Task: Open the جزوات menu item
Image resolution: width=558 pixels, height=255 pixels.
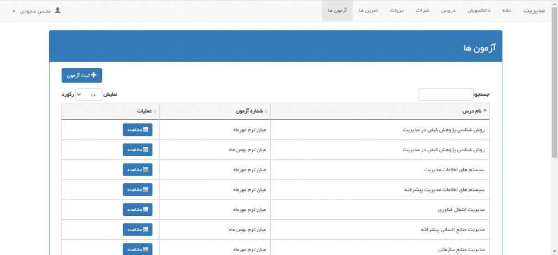Action: pyautogui.click(x=397, y=10)
